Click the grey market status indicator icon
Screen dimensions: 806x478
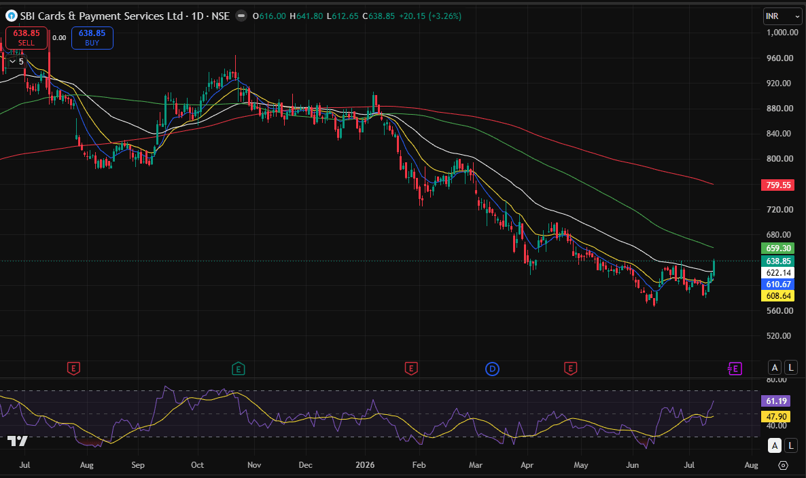point(241,16)
